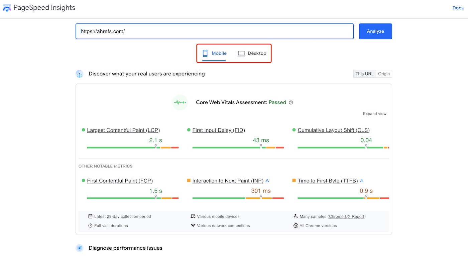Expand view of Core Web Vitals

pos(374,114)
